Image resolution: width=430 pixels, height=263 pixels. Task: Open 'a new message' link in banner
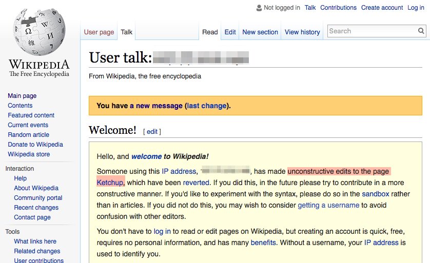click(156, 106)
